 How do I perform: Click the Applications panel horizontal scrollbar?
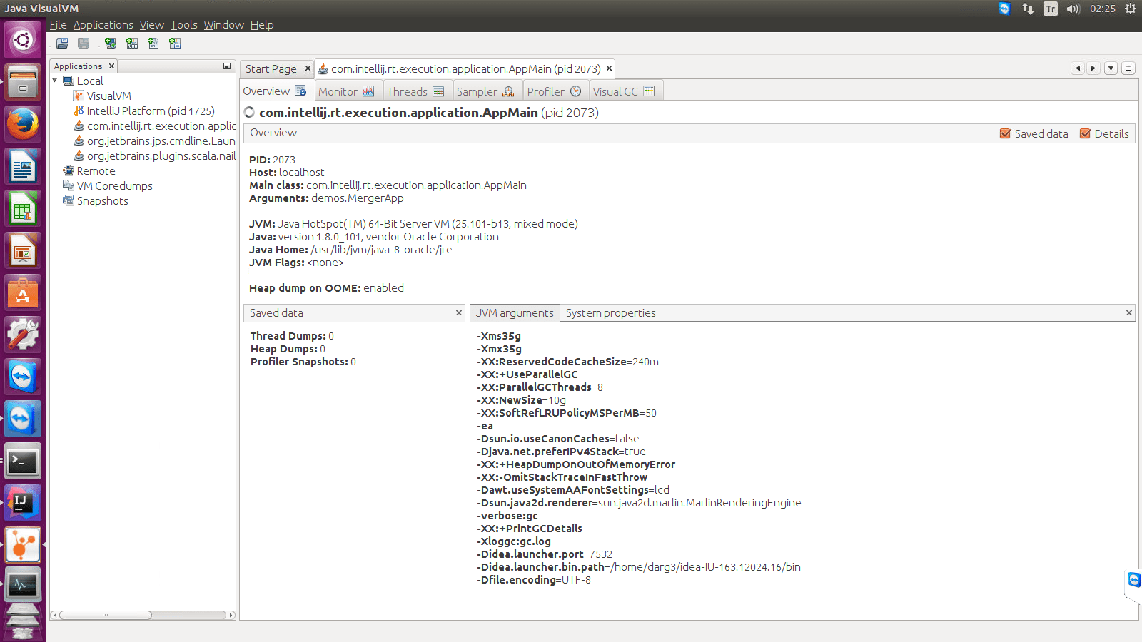click(106, 615)
